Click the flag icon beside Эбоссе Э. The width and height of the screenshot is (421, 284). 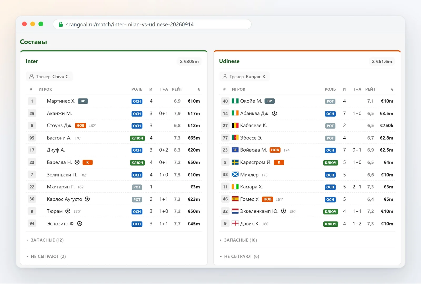(235, 138)
